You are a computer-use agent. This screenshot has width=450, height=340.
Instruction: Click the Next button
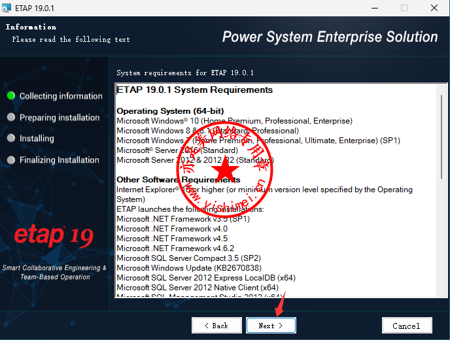tap(271, 326)
